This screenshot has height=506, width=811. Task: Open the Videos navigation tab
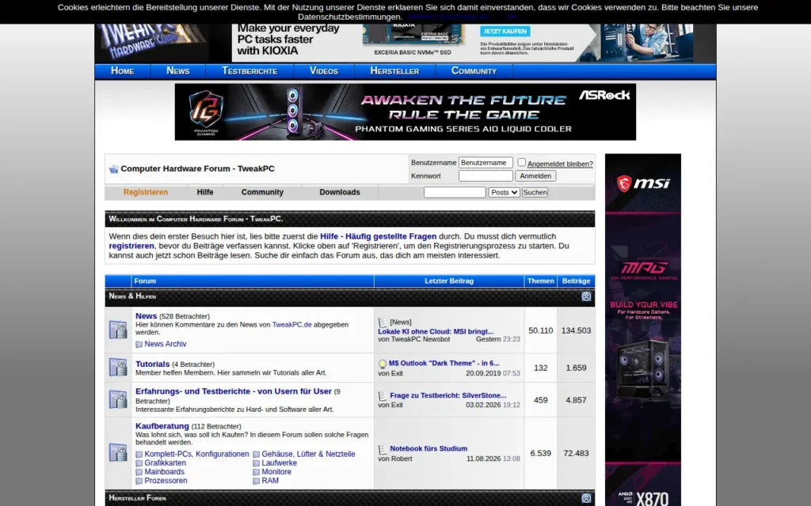click(324, 70)
